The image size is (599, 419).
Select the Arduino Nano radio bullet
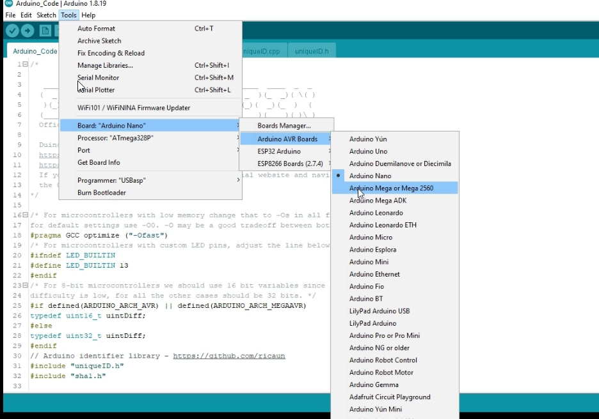tap(340, 176)
